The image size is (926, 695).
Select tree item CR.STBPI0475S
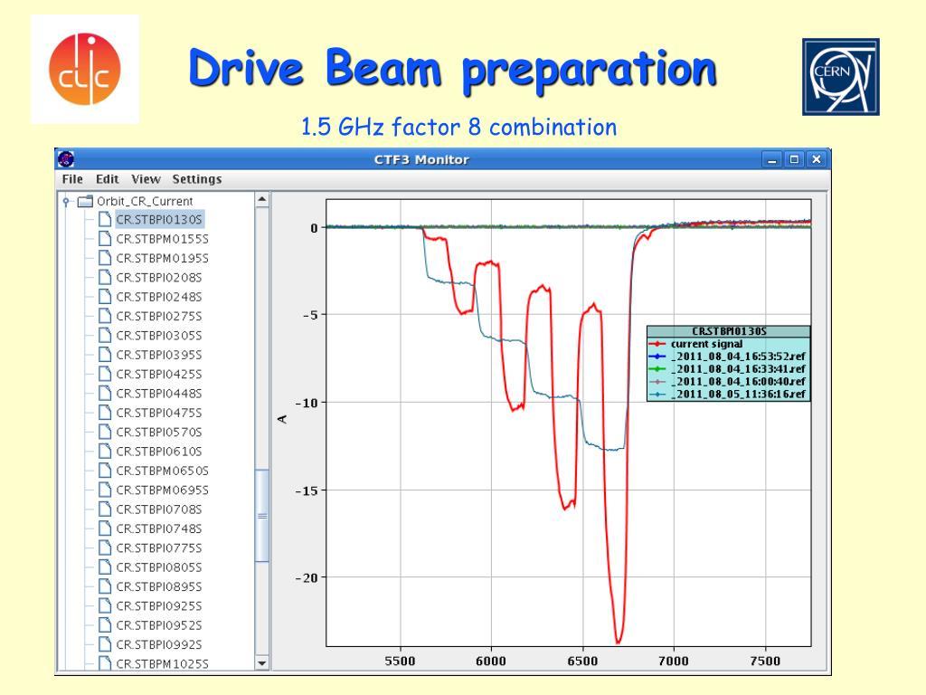coord(159,413)
